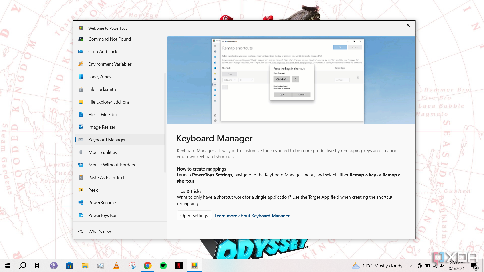Click the sidebar vertical scrollbar
This screenshot has width=484, height=272.
(x=165, y=123)
